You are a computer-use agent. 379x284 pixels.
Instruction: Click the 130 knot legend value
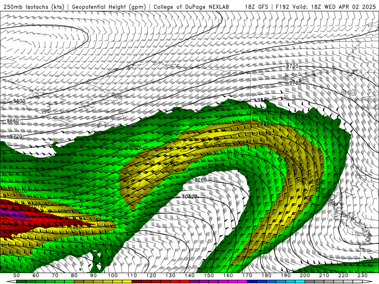[171, 275]
